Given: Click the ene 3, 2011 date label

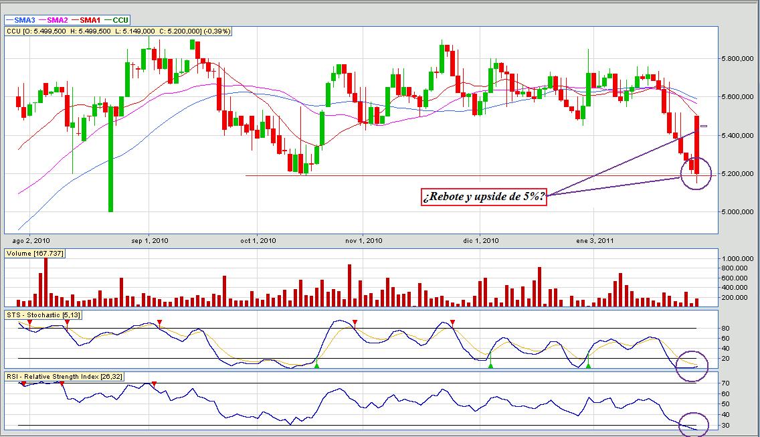Looking at the screenshot, I should (595, 240).
